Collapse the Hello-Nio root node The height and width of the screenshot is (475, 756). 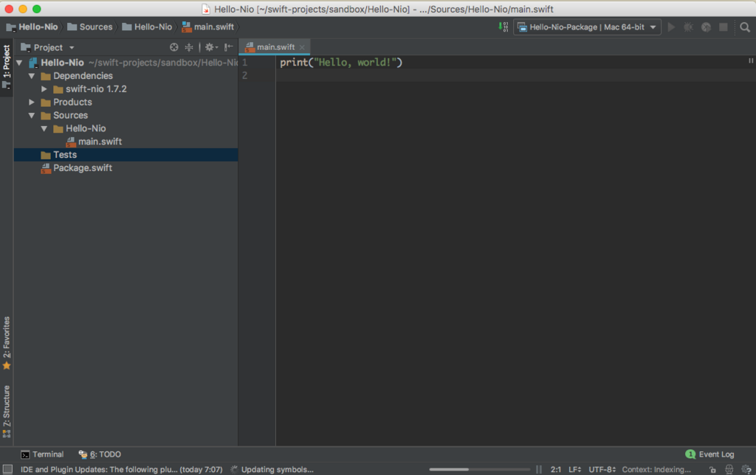click(19, 63)
